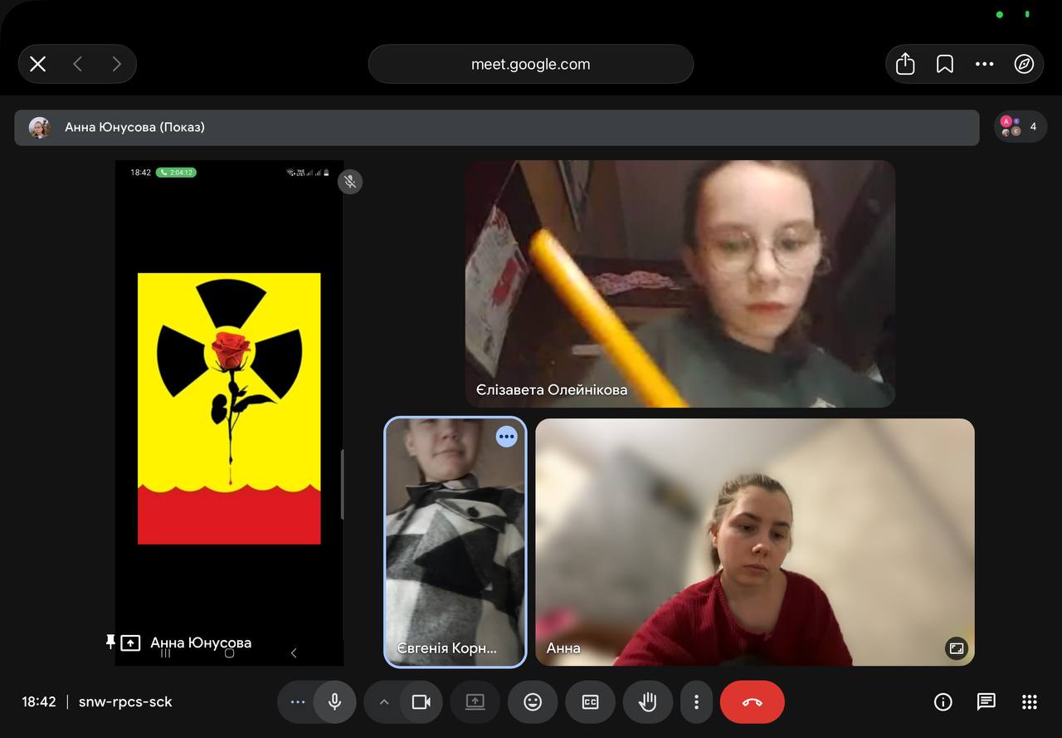1062x738 pixels.
Task: Open options on Євгенія's video tile
Action: tap(506, 437)
